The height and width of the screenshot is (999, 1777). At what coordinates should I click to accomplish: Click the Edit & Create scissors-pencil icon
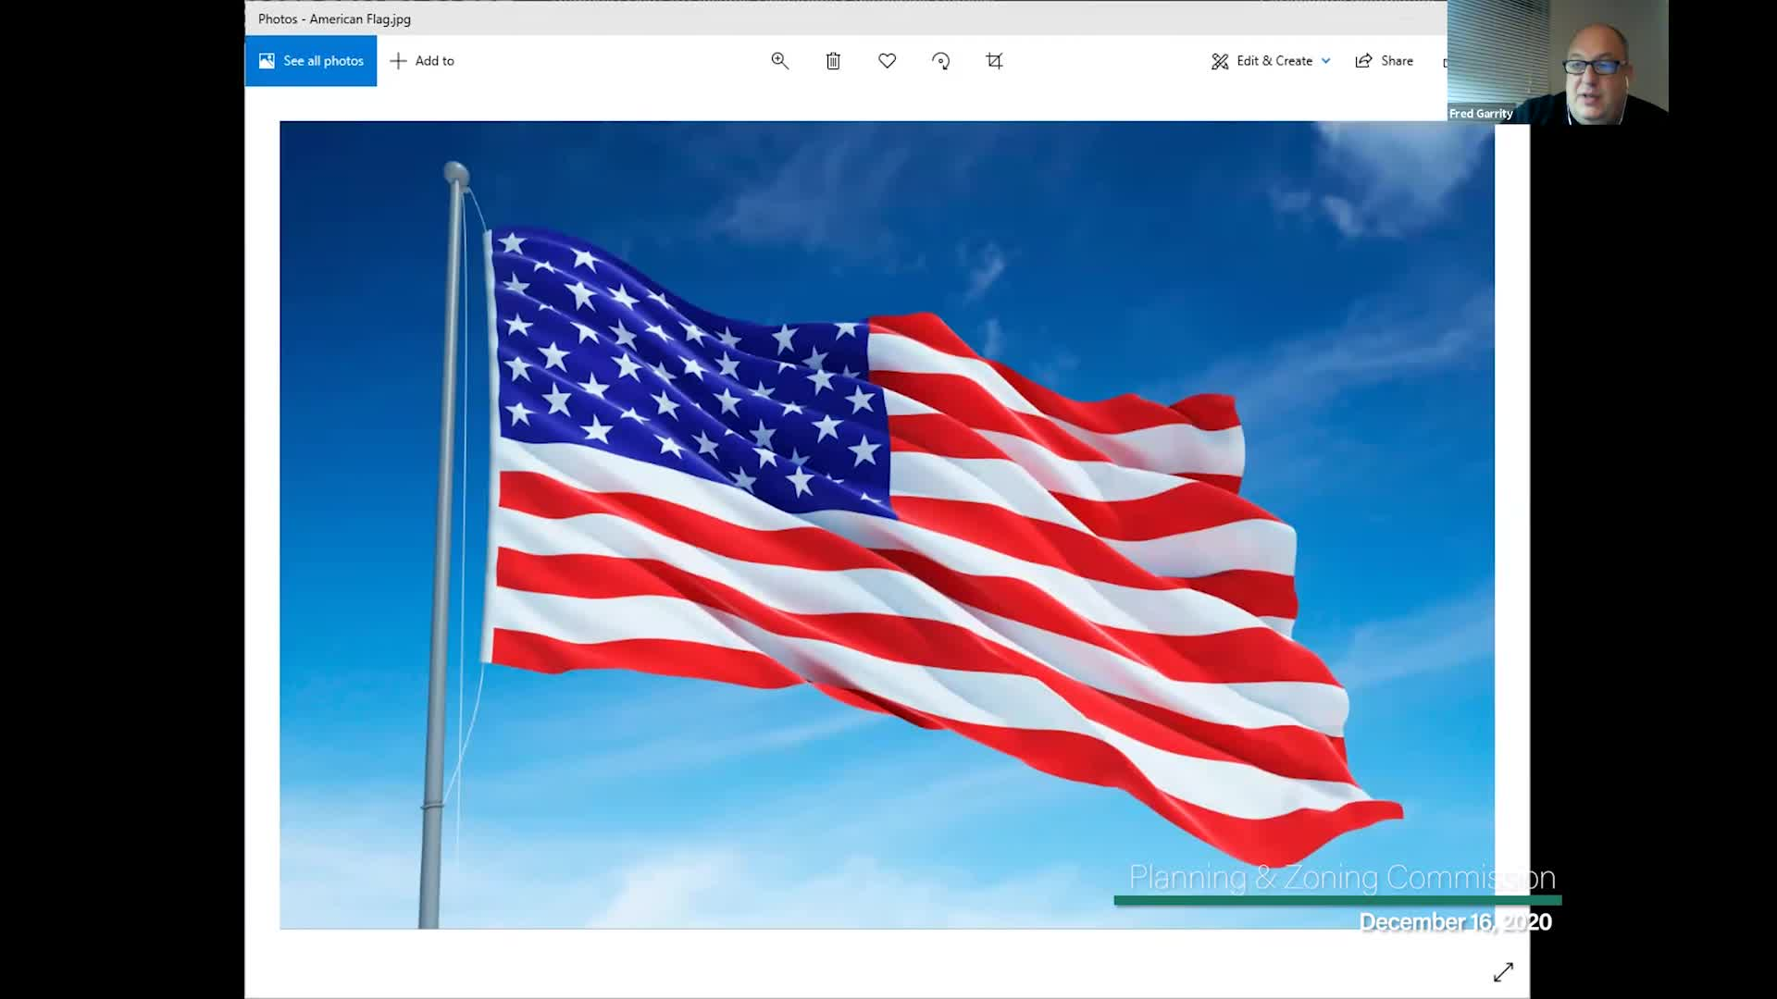pyautogui.click(x=1220, y=61)
